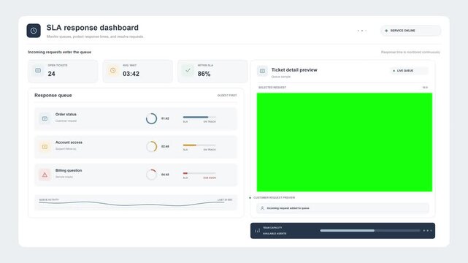Click the Incoming requests enter the queue text

60,52
